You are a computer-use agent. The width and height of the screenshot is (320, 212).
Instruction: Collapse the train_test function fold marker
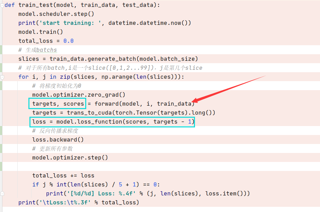pos(2,5)
